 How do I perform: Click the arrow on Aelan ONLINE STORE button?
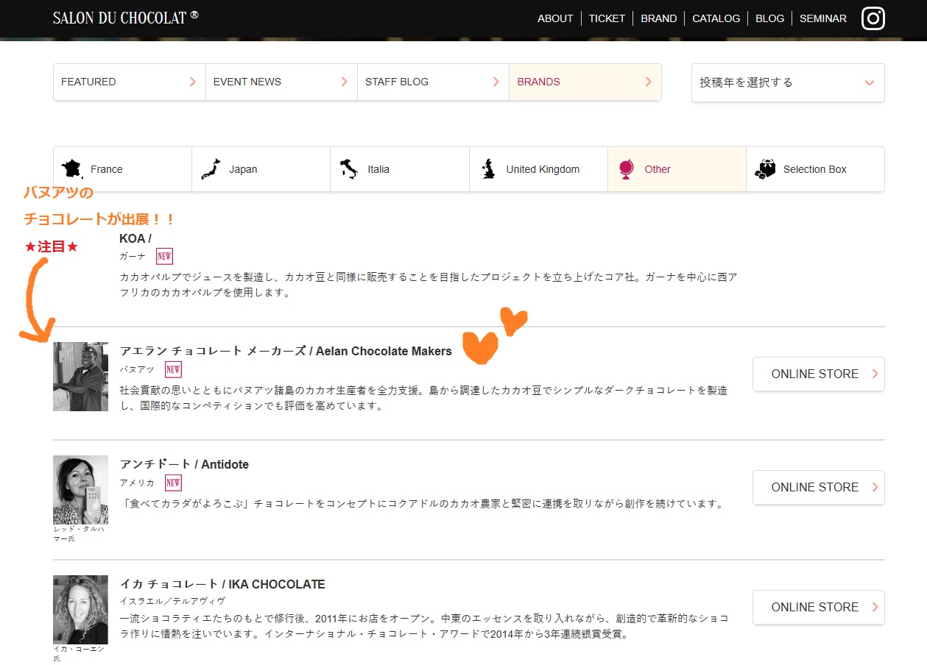click(875, 374)
